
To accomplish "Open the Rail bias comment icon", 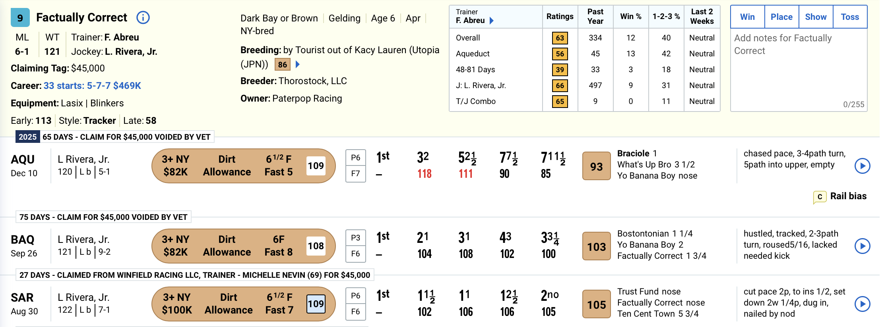I will click(x=820, y=197).
